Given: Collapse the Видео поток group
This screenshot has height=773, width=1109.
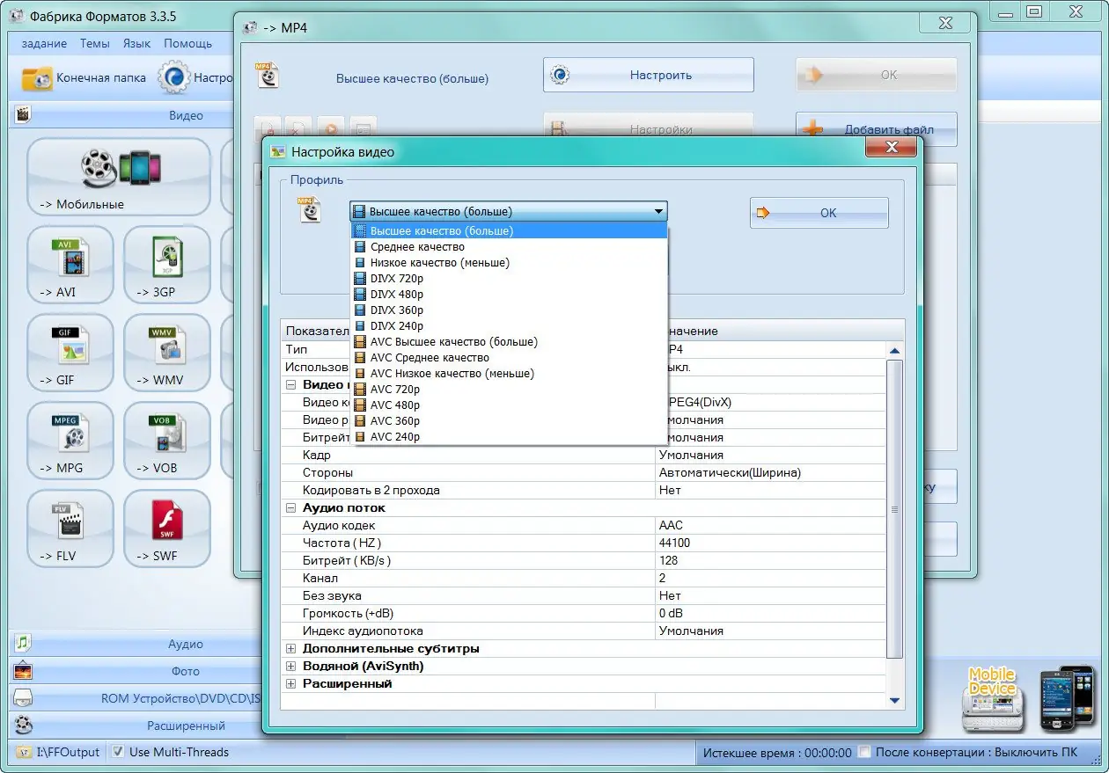Looking at the screenshot, I should pyautogui.click(x=290, y=384).
